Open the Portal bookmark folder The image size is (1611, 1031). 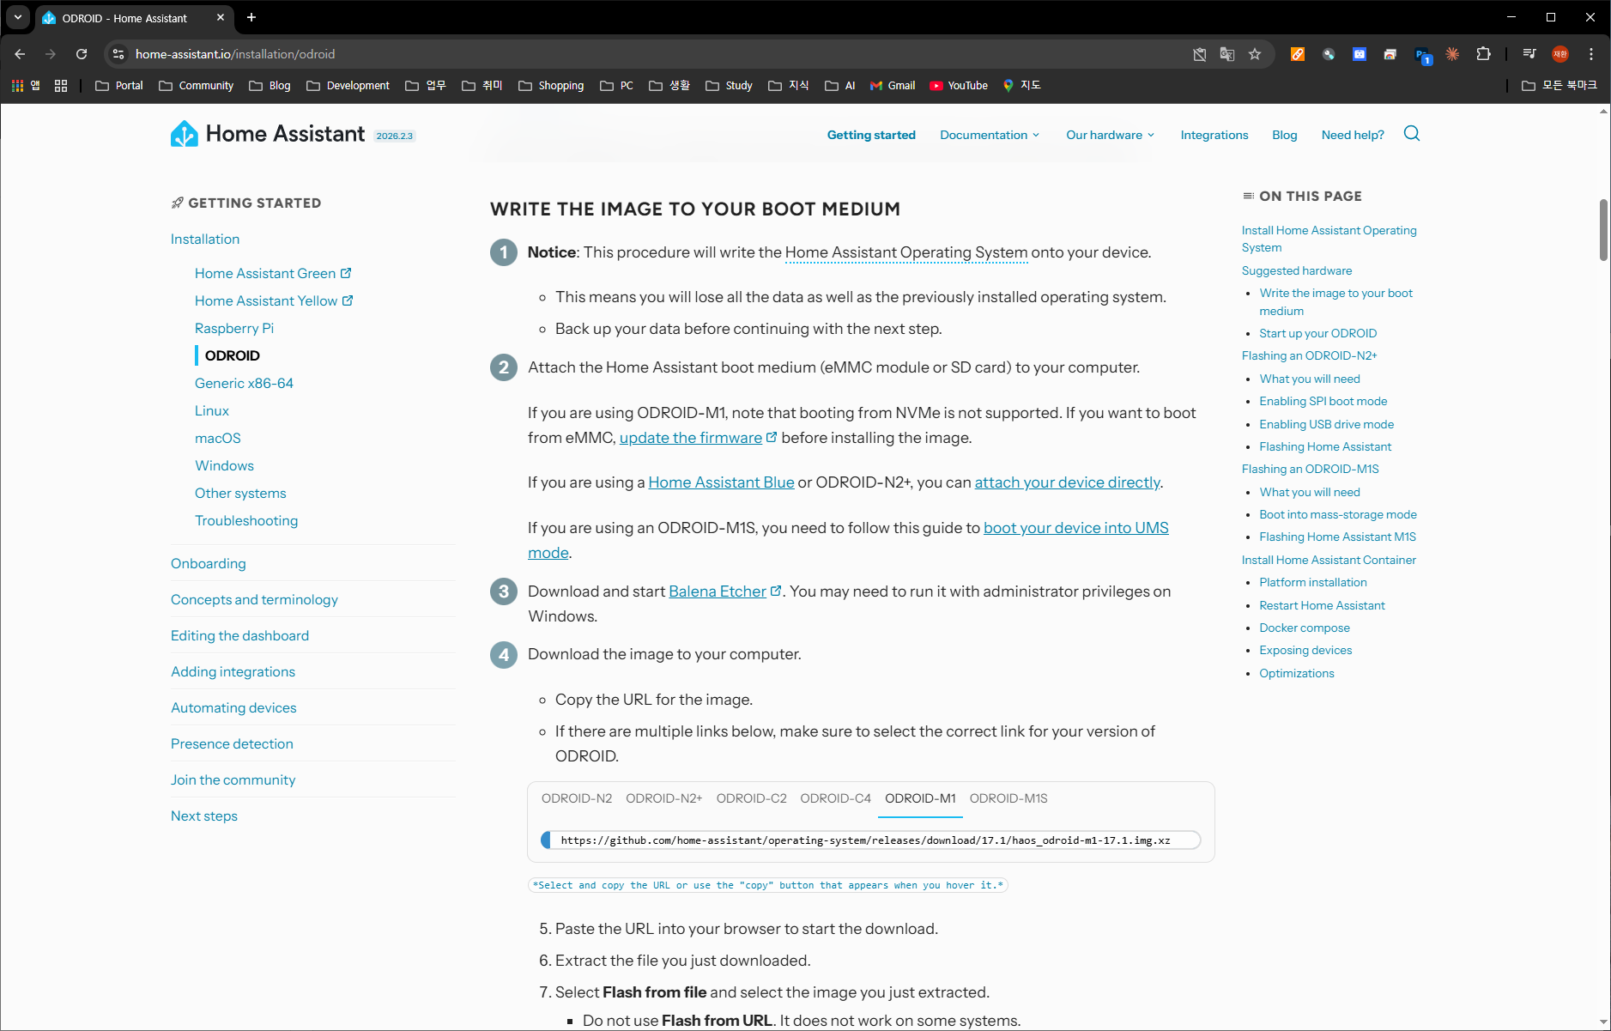click(x=118, y=86)
